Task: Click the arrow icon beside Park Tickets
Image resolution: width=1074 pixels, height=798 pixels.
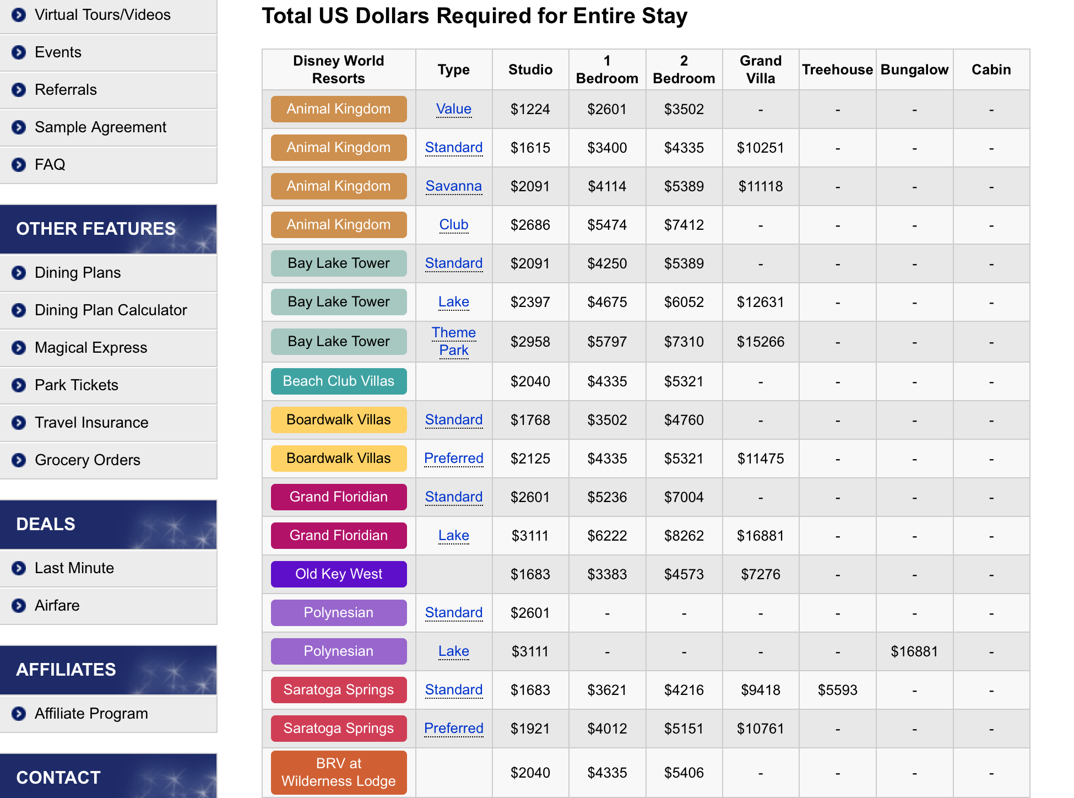Action: click(19, 385)
